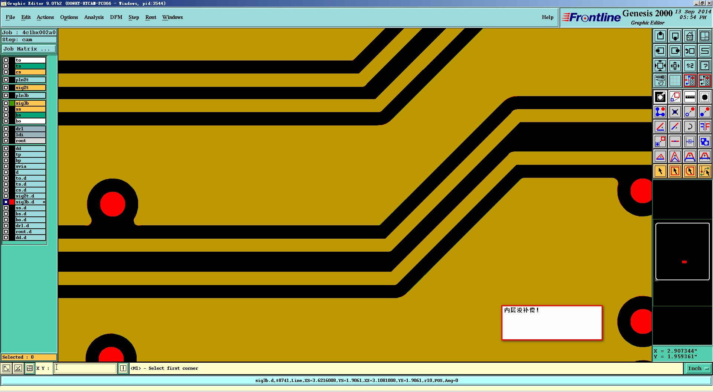Open the Edit menu
The width and height of the screenshot is (713, 392).
click(x=26, y=17)
